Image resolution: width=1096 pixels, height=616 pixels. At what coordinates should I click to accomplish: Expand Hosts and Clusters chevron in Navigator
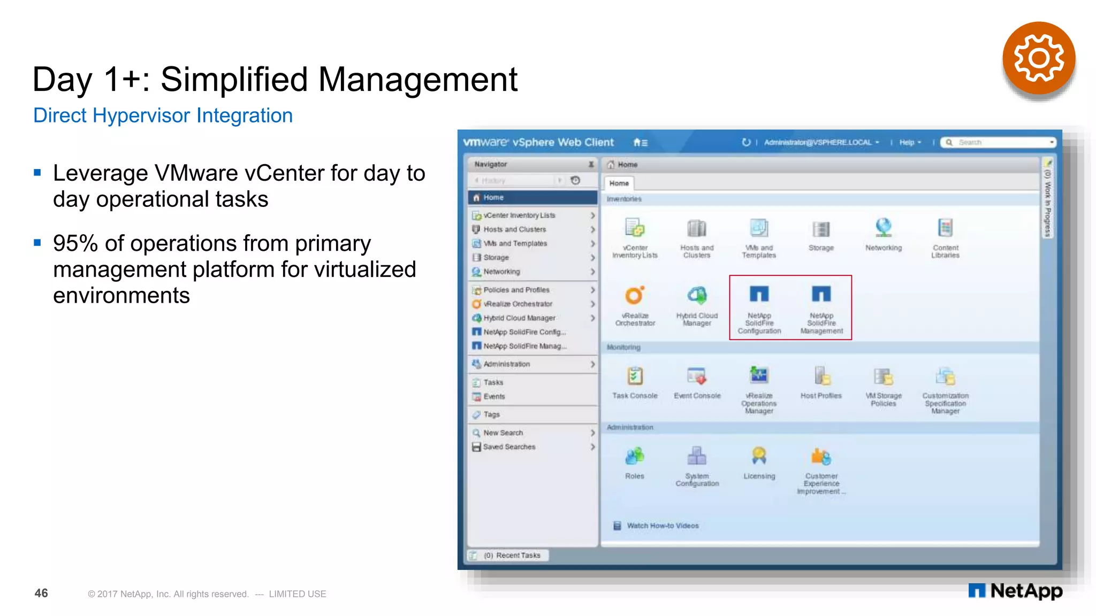click(x=592, y=229)
